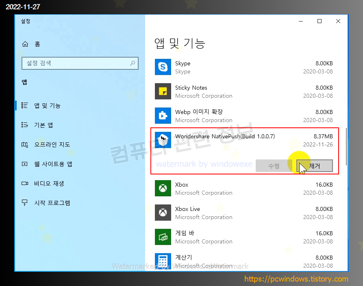
Task: Click the 앱 및 기능 page heading
Action: tap(180, 43)
